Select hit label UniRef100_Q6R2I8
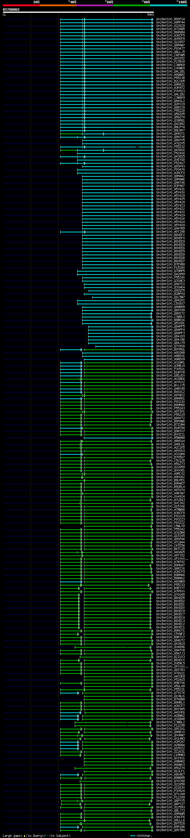The height and width of the screenshot is (838, 190). click(x=170, y=107)
